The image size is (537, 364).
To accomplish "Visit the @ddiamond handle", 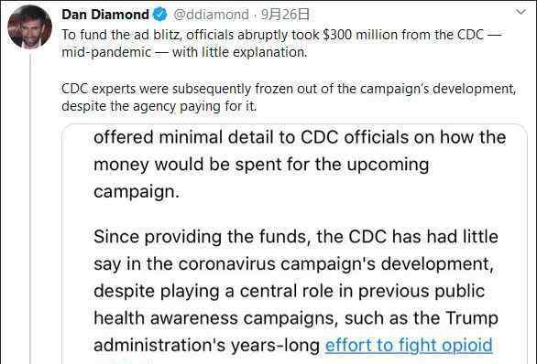I will tap(211, 15).
